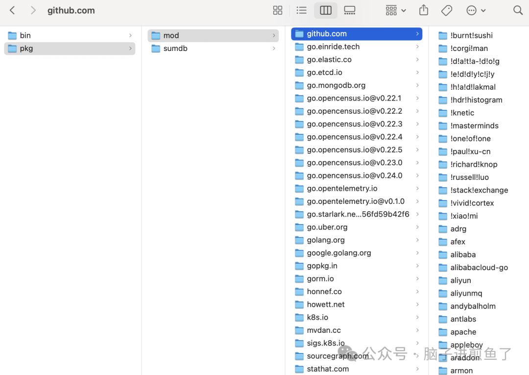Click the k8s.io folder icon
529x375 pixels.
point(299,317)
